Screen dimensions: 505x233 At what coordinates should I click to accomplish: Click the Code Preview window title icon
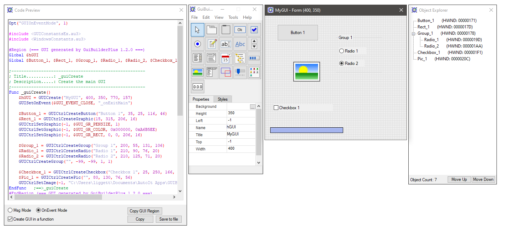pos(10,10)
